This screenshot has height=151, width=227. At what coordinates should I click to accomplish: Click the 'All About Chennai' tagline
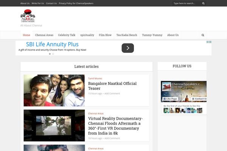pyautogui.click(x=31, y=25)
